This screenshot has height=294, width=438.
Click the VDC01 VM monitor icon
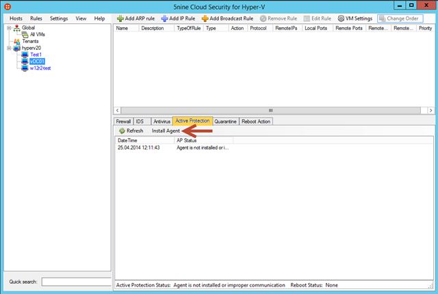(25, 62)
